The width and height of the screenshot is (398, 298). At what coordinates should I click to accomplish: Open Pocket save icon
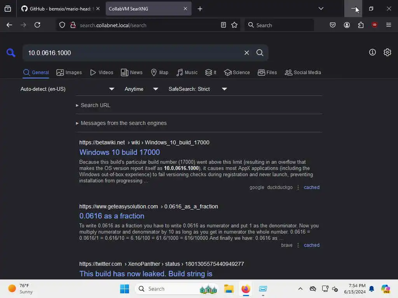coord(333,25)
